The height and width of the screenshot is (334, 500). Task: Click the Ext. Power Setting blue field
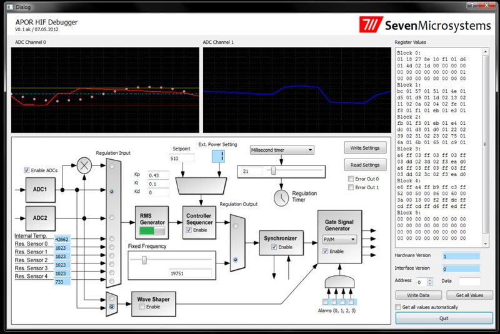point(218,156)
